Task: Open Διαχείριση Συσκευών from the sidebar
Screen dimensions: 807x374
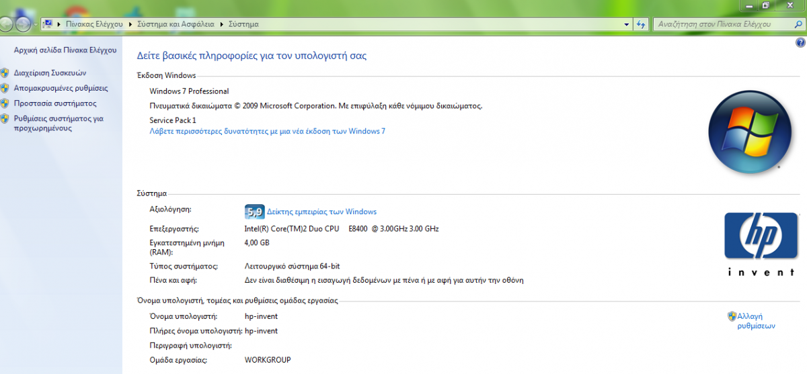Action: [50, 73]
